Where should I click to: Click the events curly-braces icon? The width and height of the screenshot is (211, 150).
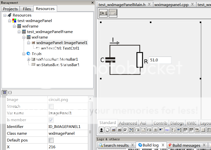coord(10,92)
